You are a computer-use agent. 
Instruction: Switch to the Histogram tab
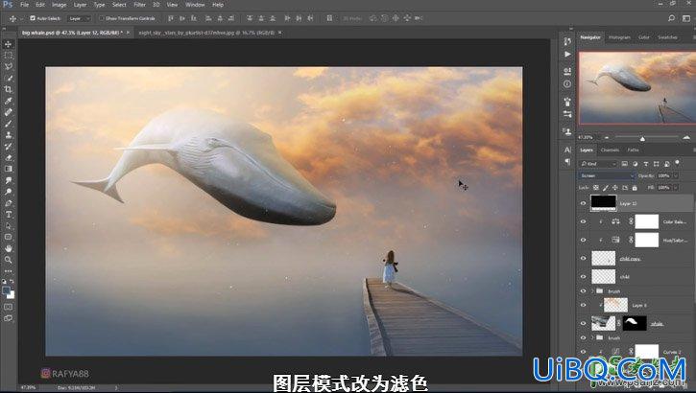coord(619,37)
